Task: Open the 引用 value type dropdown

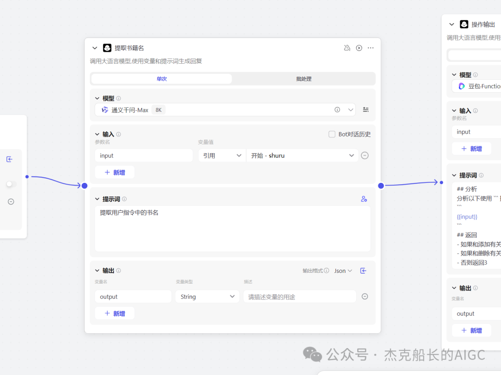Action: click(x=222, y=155)
